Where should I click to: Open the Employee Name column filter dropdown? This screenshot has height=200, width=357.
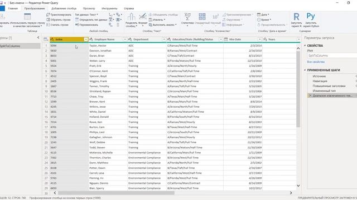point(125,39)
